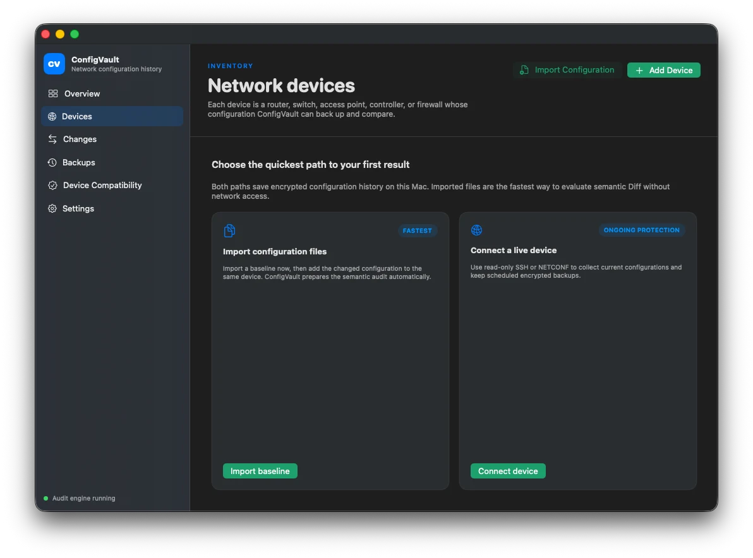Click the FASTEST badge
This screenshot has height=558, width=753.
coord(418,231)
